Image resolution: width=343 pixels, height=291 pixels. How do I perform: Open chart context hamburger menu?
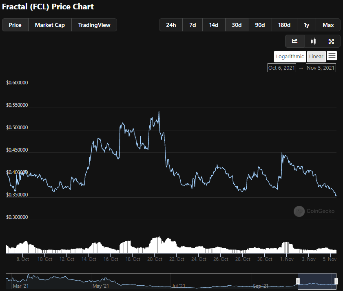click(332, 56)
